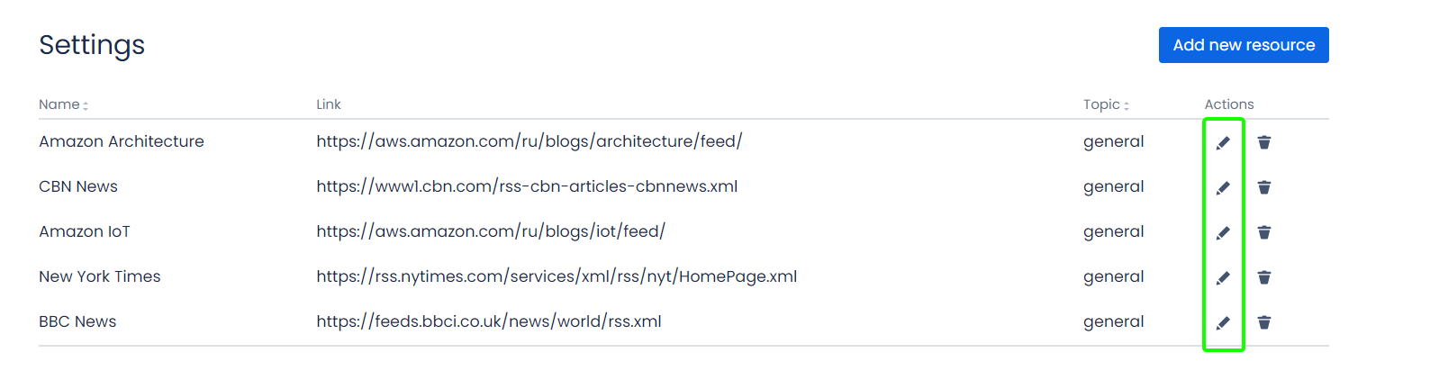Image resolution: width=1430 pixels, height=389 pixels.
Task: Open the BBC News RSS link
Action: click(489, 321)
